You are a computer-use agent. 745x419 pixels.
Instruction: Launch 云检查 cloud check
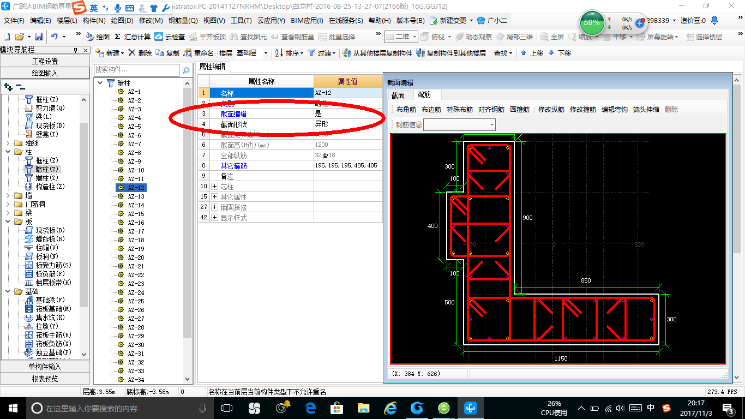tap(170, 37)
